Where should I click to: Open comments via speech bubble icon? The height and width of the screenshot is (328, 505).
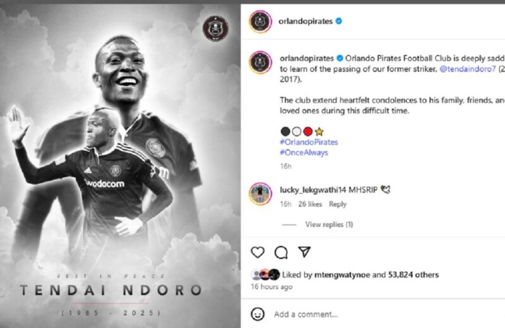[281, 252]
